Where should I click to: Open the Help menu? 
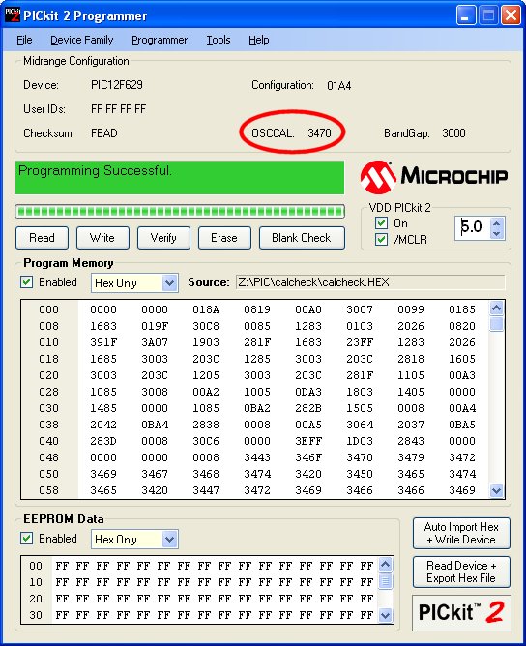pos(259,40)
